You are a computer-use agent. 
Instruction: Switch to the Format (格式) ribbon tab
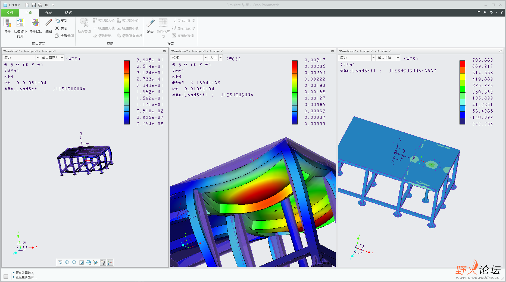(x=68, y=13)
